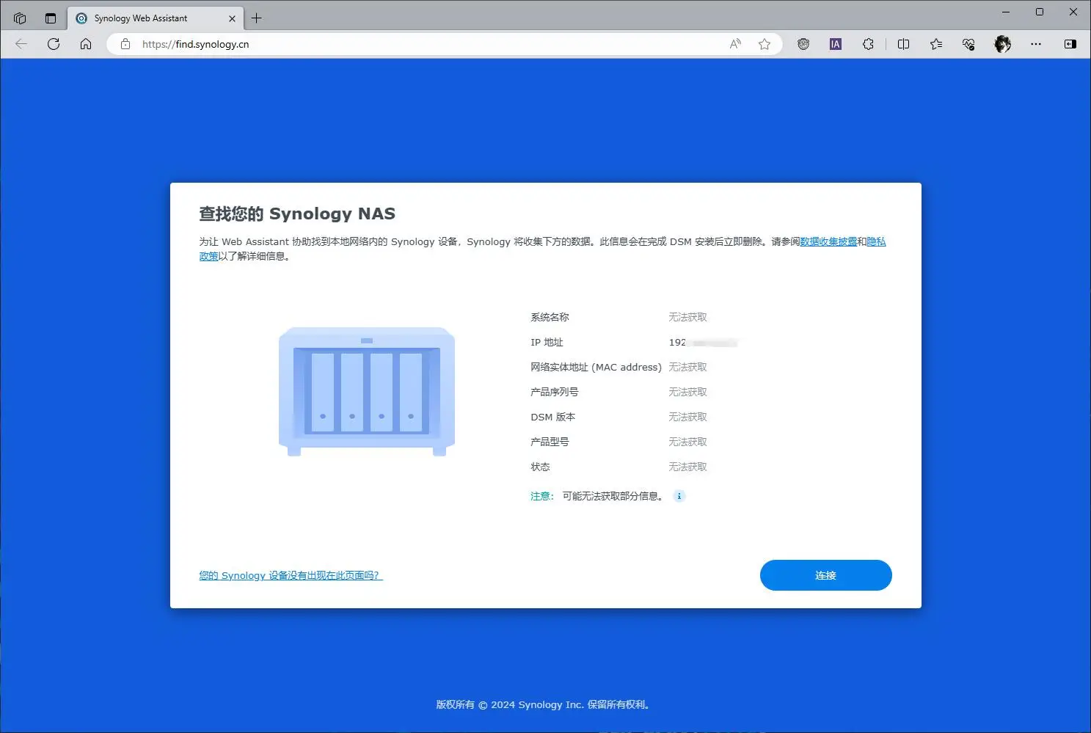This screenshot has width=1091, height=733.
Task: Select the Synology Web Assistant tab
Action: pos(156,18)
